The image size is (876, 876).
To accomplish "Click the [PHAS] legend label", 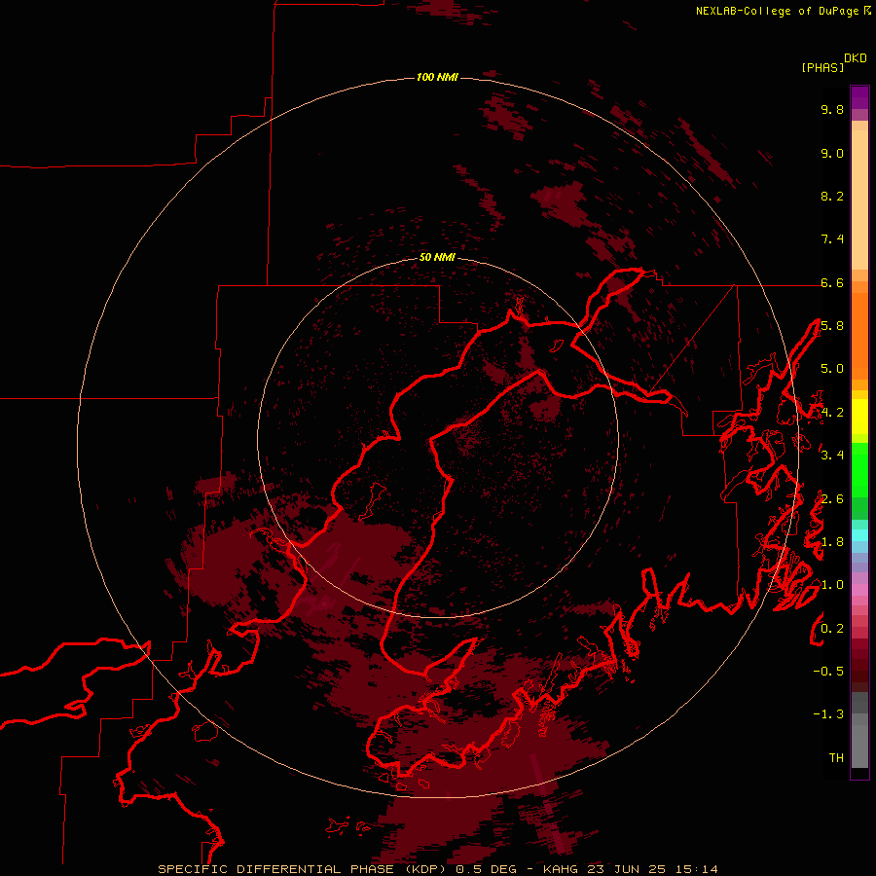I will (x=822, y=67).
